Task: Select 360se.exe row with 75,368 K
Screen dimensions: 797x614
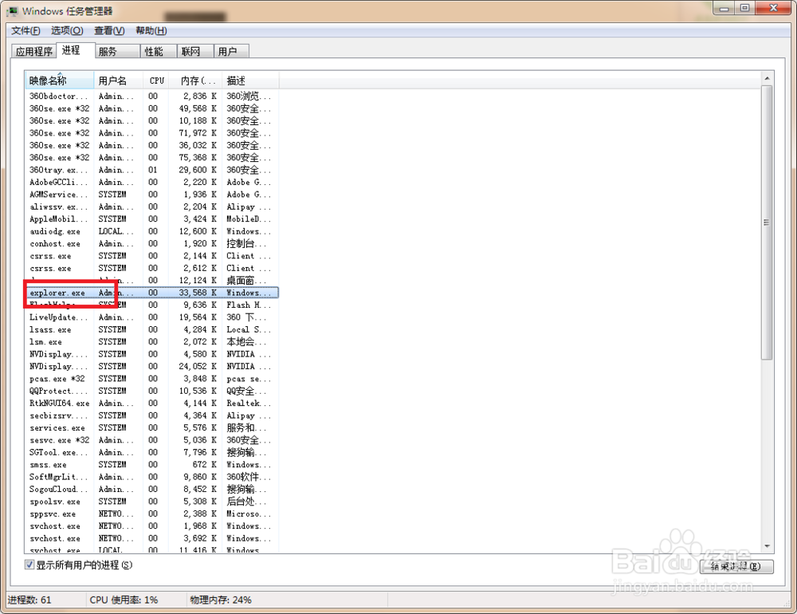Action: (151, 158)
